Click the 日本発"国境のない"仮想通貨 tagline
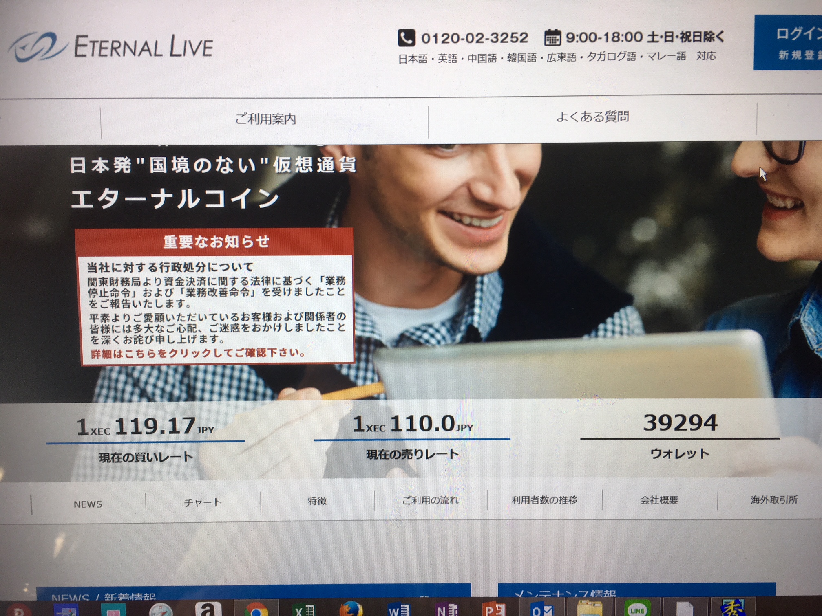The image size is (822, 616). point(213,165)
